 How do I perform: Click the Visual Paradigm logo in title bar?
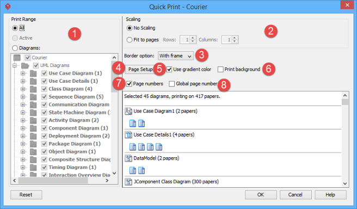(x=8, y=7)
